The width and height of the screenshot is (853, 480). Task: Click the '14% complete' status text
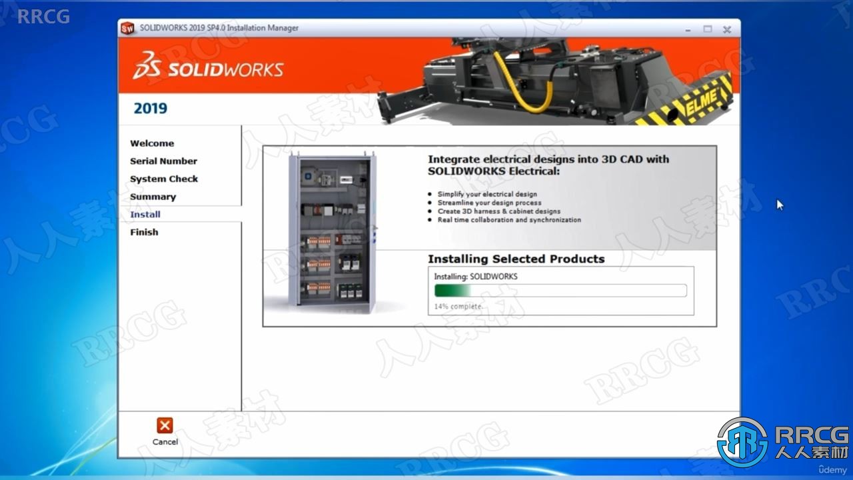point(457,307)
